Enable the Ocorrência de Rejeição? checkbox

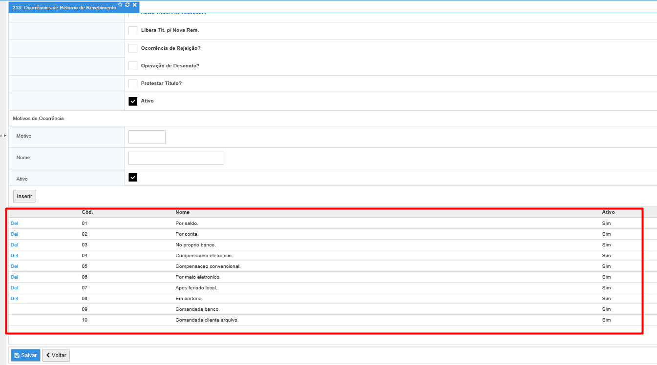(x=133, y=48)
